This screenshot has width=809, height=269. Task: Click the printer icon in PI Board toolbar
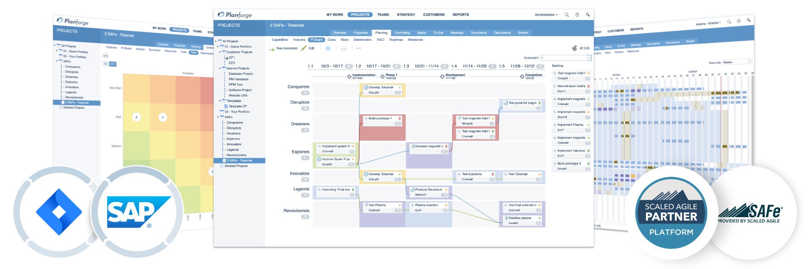[344, 48]
